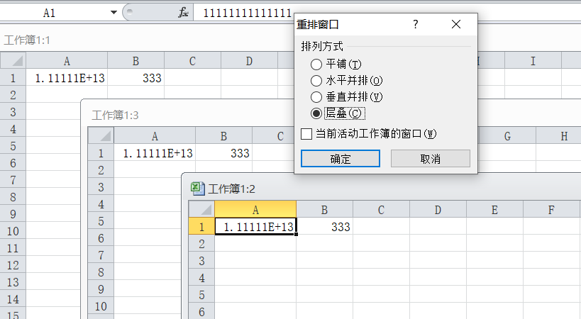Image resolution: width=581 pixels, height=319 pixels.
Task: Click select-all corner in 工作簿1:2 window
Action: coord(201,209)
